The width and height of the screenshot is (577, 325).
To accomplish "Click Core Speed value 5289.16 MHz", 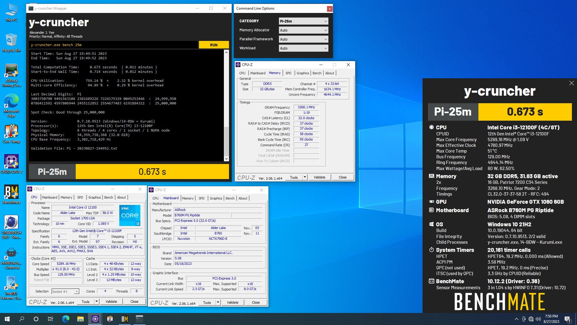I will point(66,264).
